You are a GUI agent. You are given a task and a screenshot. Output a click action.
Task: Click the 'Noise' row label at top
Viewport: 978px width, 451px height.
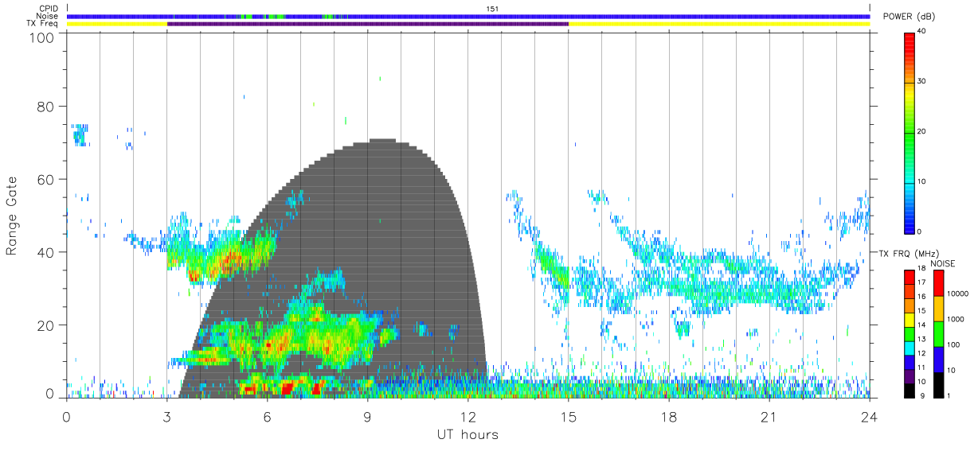pyautogui.click(x=47, y=16)
